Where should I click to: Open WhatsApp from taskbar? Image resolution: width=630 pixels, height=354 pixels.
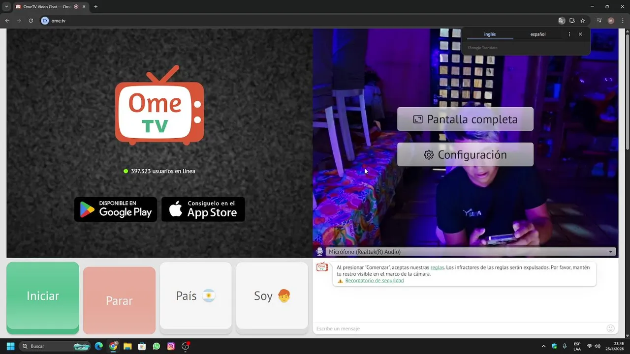(157, 346)
